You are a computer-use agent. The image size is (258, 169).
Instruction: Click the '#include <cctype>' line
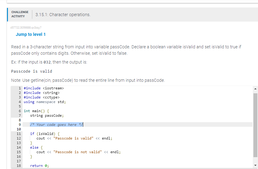click(42, 97)
